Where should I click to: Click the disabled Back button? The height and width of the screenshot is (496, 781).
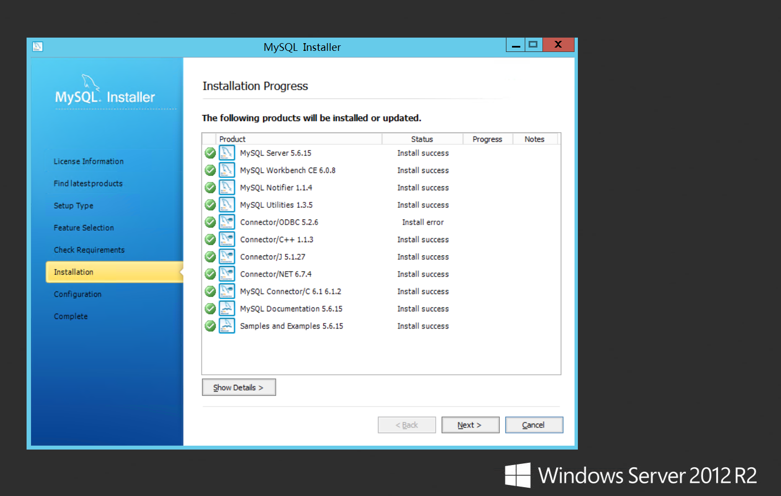[x=407, y=425]
